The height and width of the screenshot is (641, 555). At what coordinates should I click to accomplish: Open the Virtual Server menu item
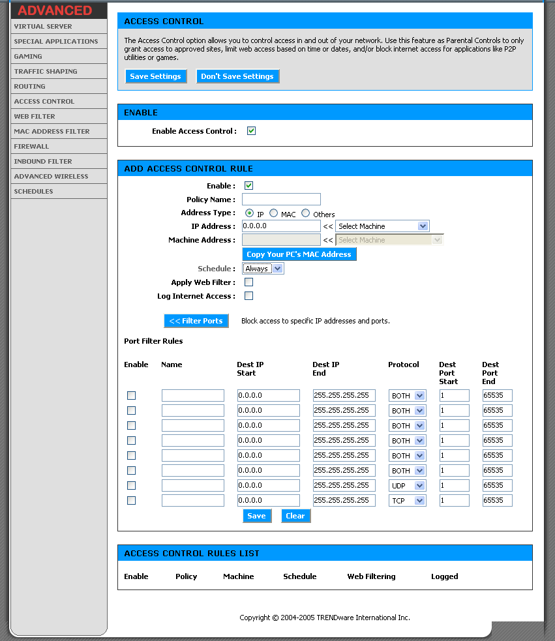pos(59,27)
